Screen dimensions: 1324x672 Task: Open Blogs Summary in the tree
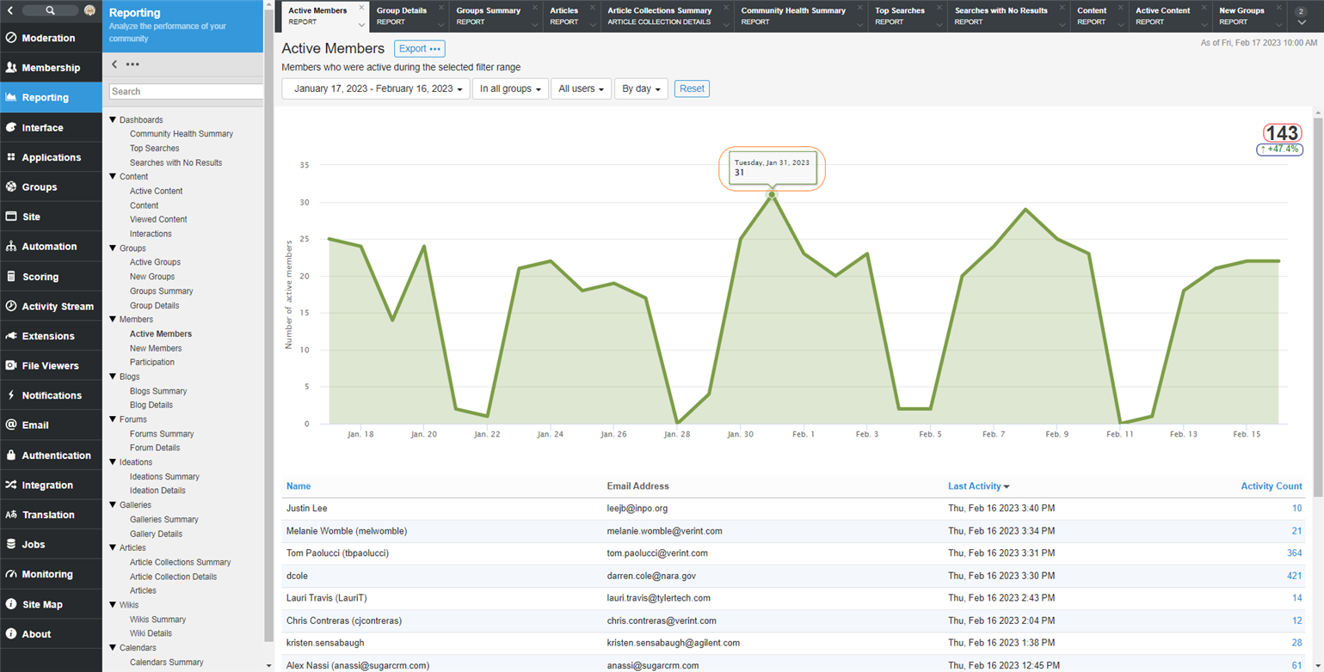158,391
